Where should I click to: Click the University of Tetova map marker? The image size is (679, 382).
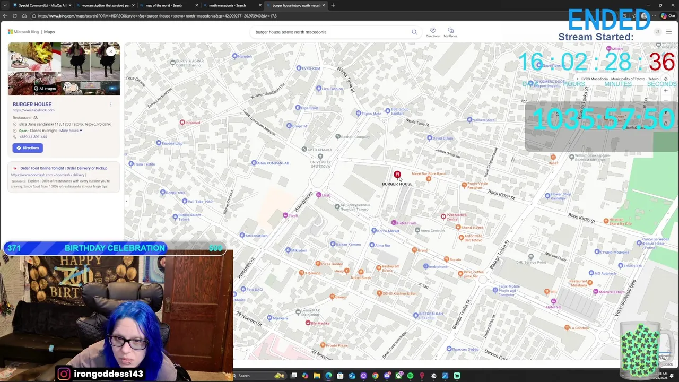320,157
